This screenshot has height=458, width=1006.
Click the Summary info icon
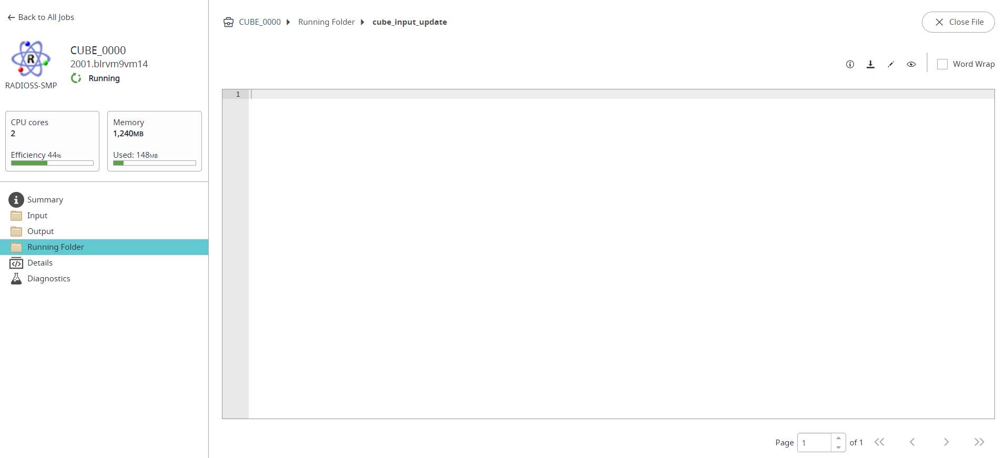coord(16,200)
